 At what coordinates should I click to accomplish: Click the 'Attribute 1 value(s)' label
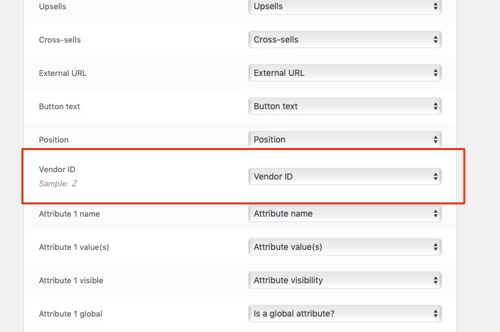[74, 247]
